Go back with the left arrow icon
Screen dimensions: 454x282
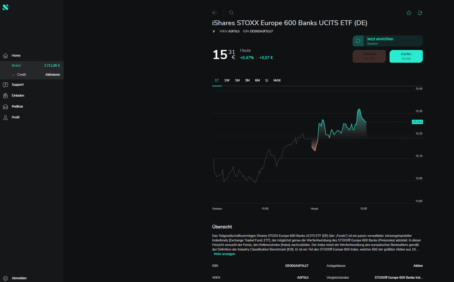pyautogui.click(x=215, y=13)
